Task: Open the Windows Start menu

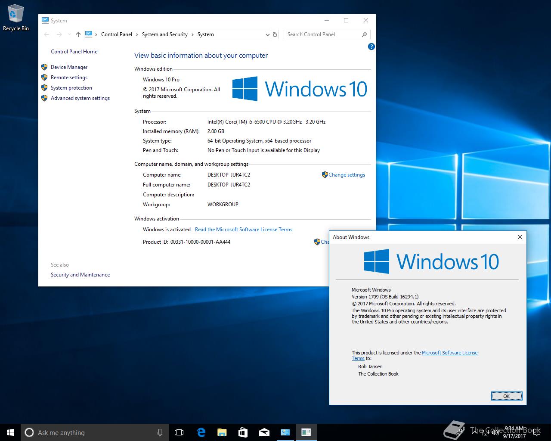Action: pyautogui.click(x=10, y=432)
